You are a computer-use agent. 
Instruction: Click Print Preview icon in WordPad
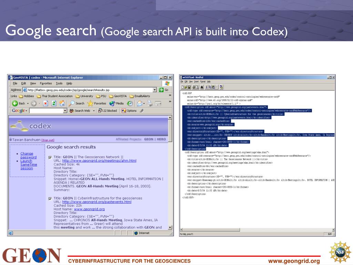click(197, 87)
